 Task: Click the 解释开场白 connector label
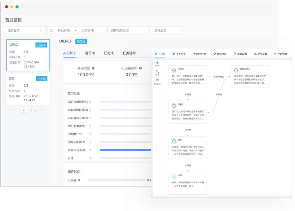pyautogui.click(x=219, y=77)
